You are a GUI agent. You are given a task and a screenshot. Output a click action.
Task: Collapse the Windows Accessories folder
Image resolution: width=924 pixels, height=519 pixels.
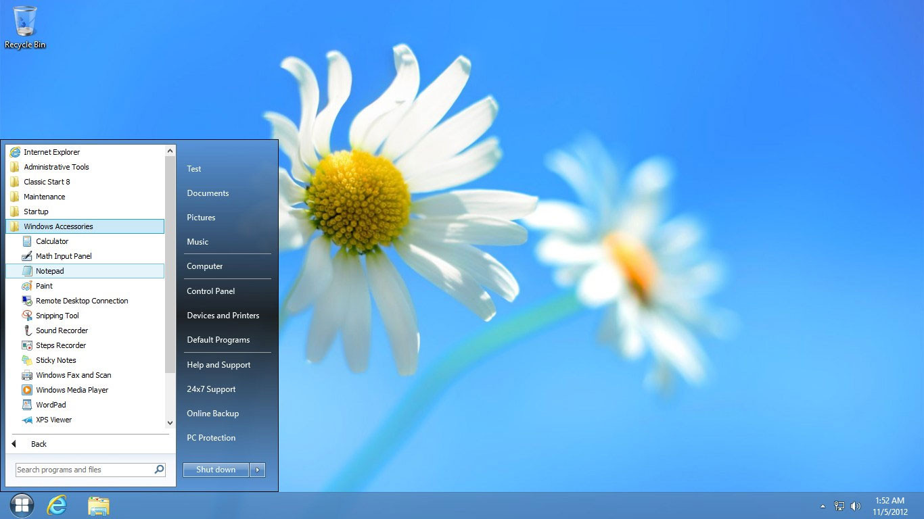click(x=85, y=226)
